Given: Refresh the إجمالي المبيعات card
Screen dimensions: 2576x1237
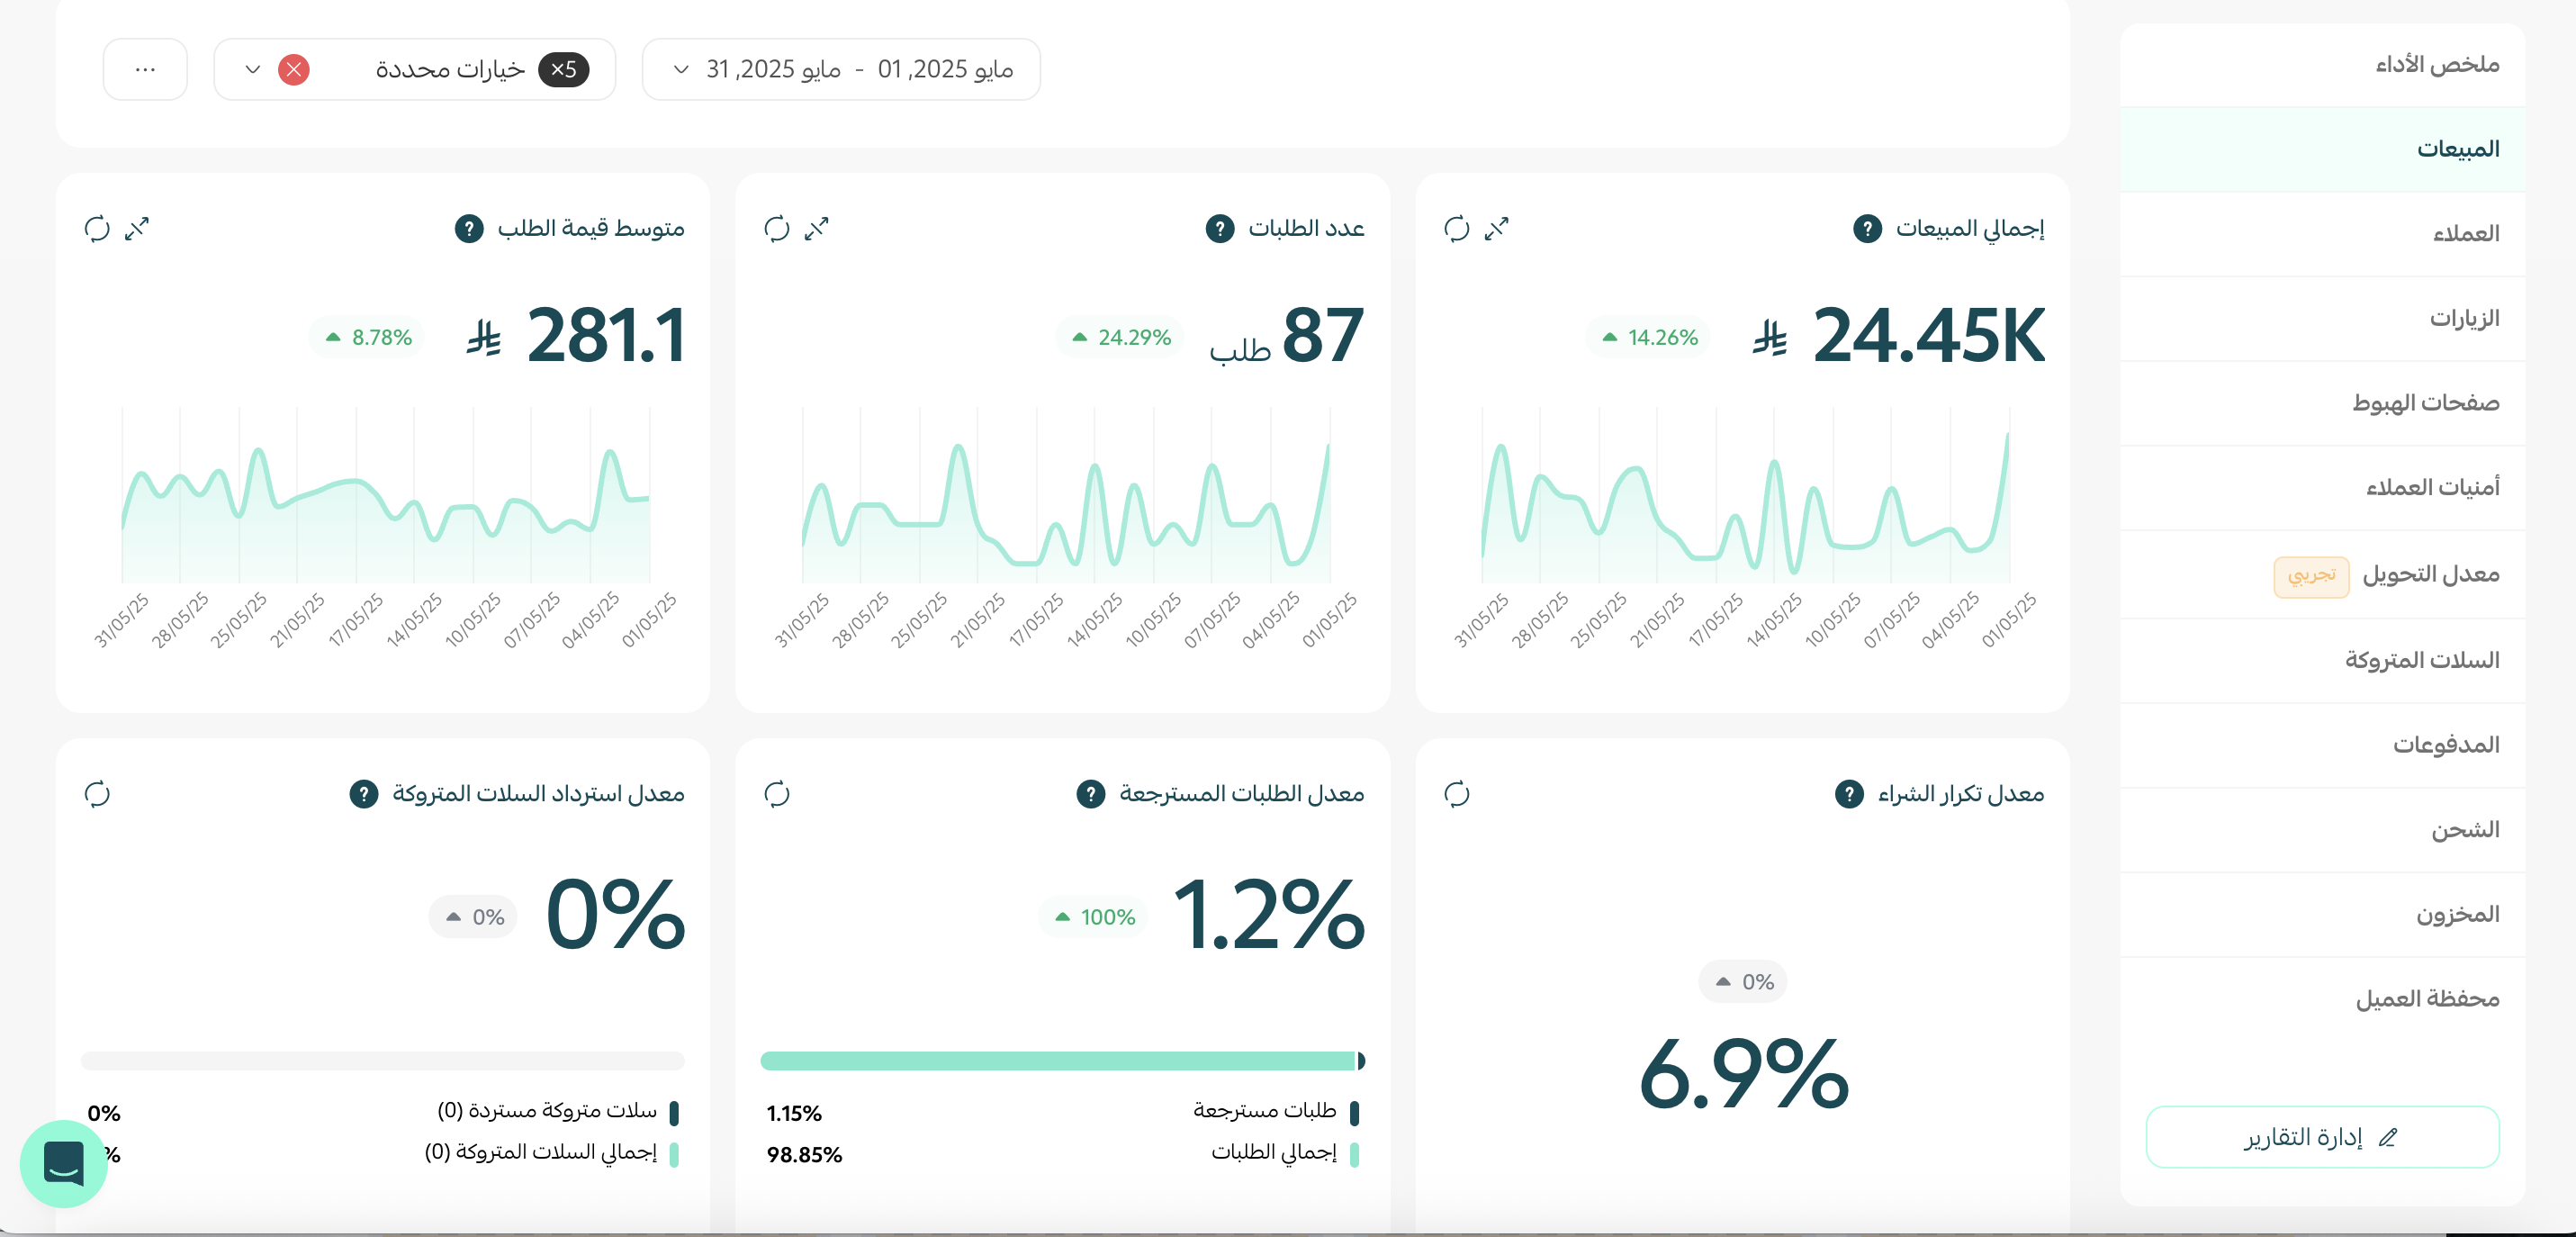Looking at the screenshot, I should click(x=1456, y=229).
